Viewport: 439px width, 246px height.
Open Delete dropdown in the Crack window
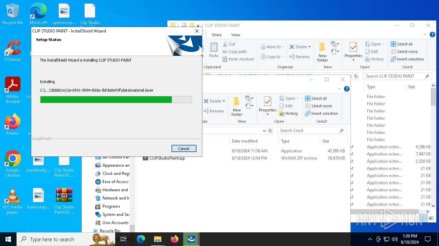pyautogui.click(x=214, y=101)
